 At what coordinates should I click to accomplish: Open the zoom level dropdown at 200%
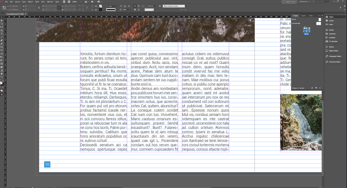pyautogui.click(x=81, y=2)
